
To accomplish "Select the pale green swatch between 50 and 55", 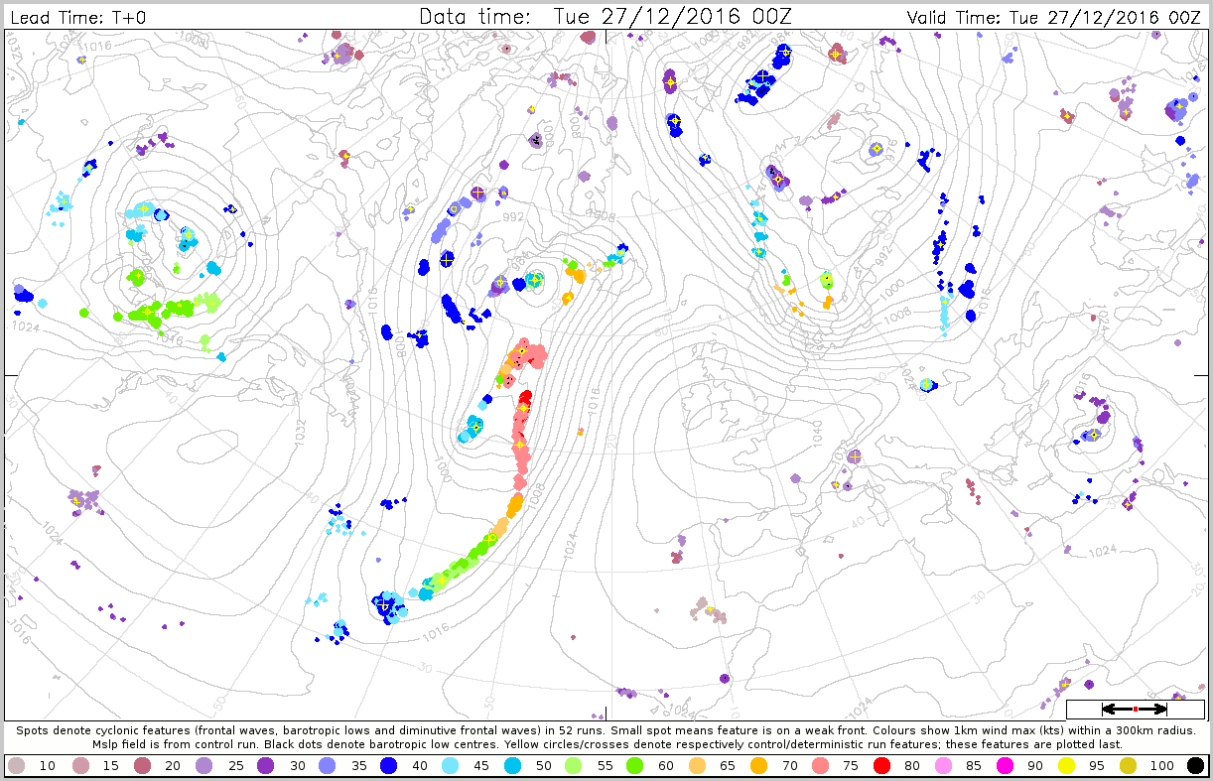I will tap(572, 766).
